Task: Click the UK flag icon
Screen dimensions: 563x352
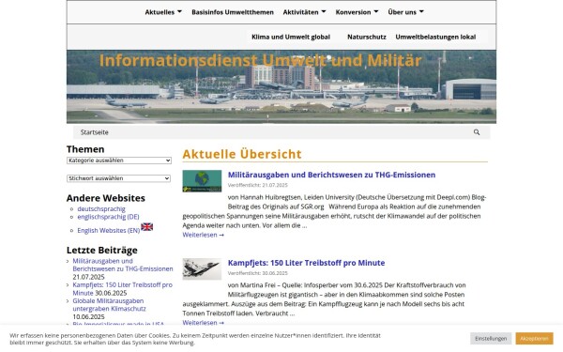Action: (x=147, y=226)
